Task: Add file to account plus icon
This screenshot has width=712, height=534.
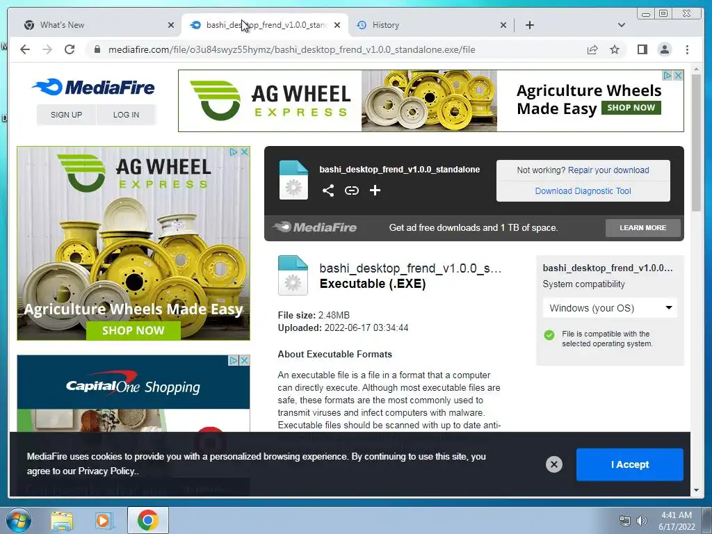Action: (x=375, y=191)
